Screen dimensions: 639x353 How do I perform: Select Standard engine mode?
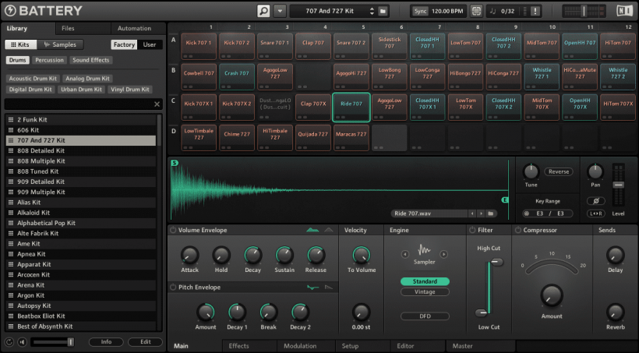pyautogui.click(x=425, y=281)
